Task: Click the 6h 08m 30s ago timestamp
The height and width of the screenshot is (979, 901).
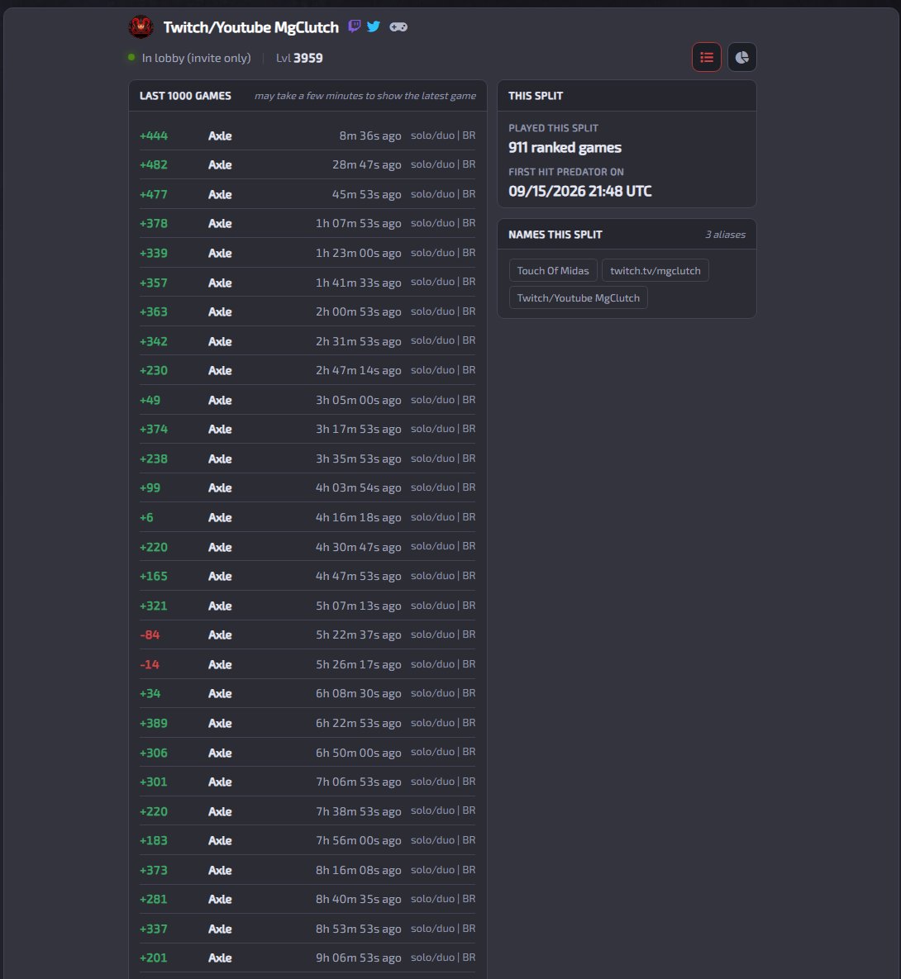Action: (x=359, y=694)
